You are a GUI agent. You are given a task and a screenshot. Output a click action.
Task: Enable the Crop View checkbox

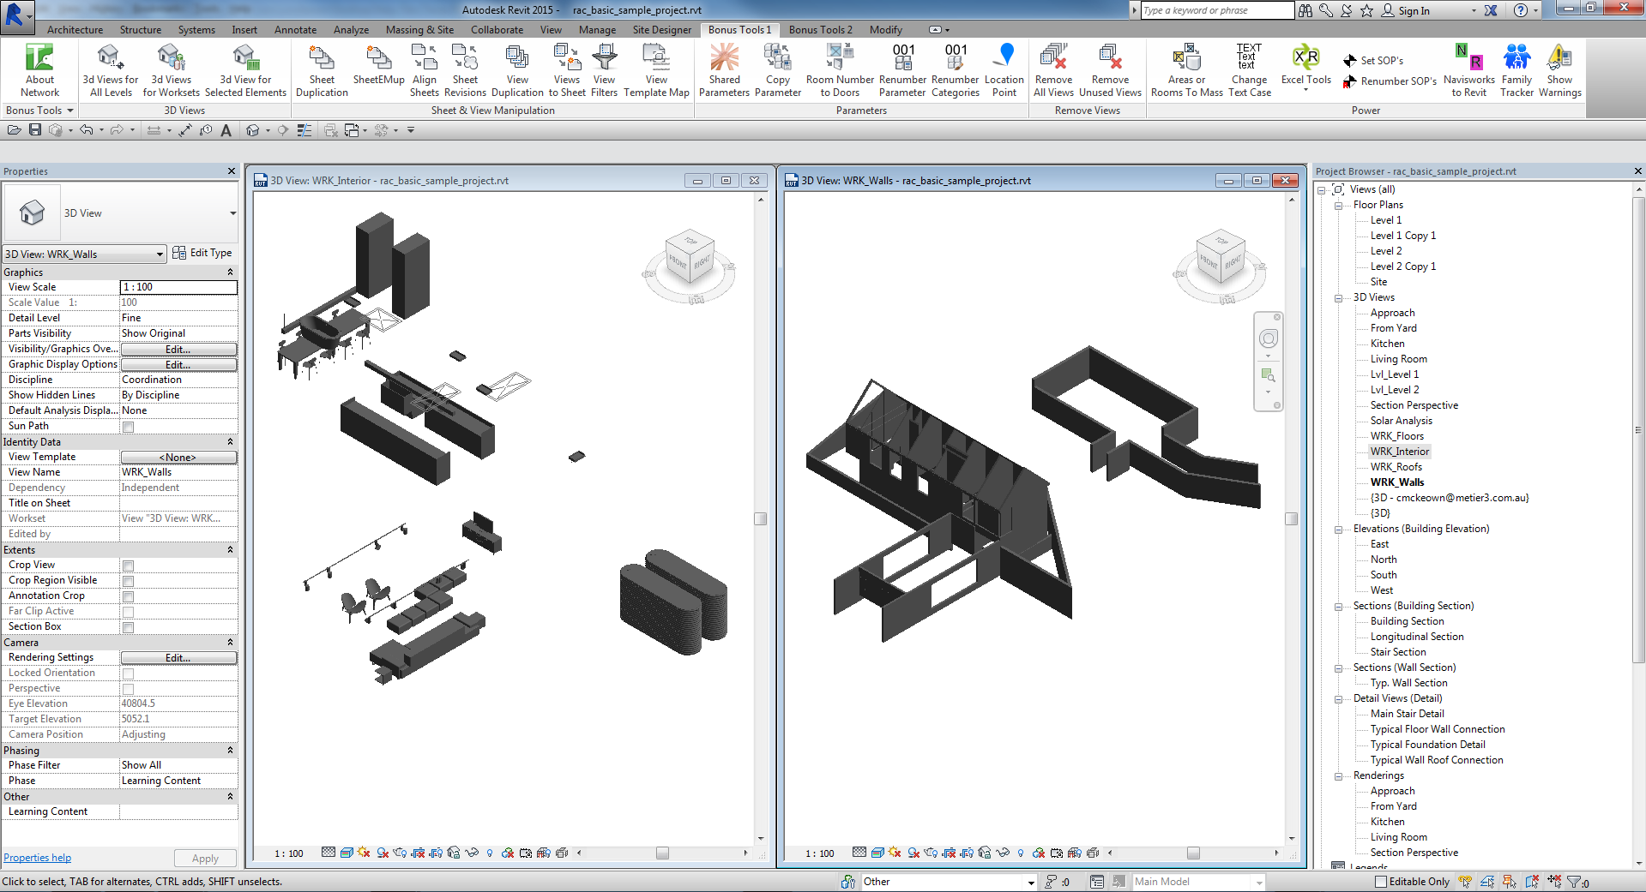[128, 565]
